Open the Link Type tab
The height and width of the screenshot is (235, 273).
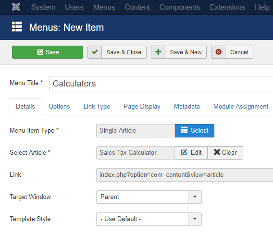pyautogui.click(x=97, y=106)
